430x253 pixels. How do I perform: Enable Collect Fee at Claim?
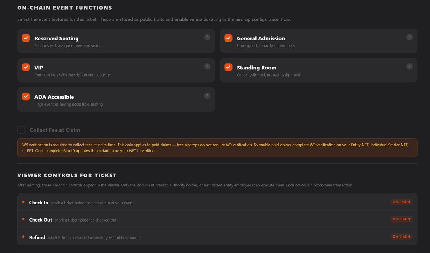[x=21, y=130]
